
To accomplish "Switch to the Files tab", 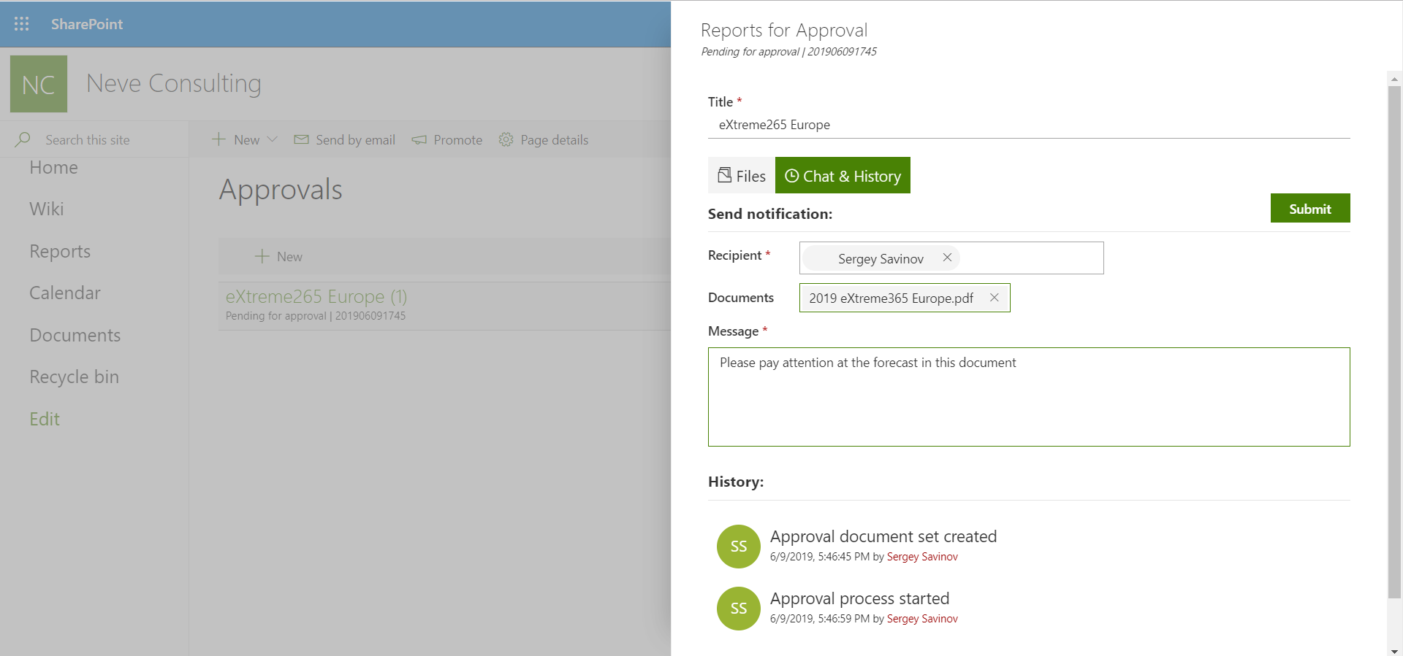I will pos(742,176).
